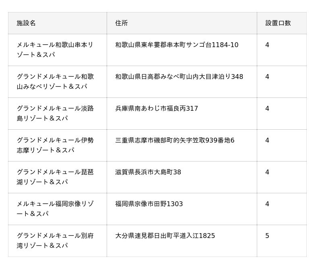This screenshot has width=322, height=269.
Task: Click the 設置口数 column header
Action: [278, 23]
